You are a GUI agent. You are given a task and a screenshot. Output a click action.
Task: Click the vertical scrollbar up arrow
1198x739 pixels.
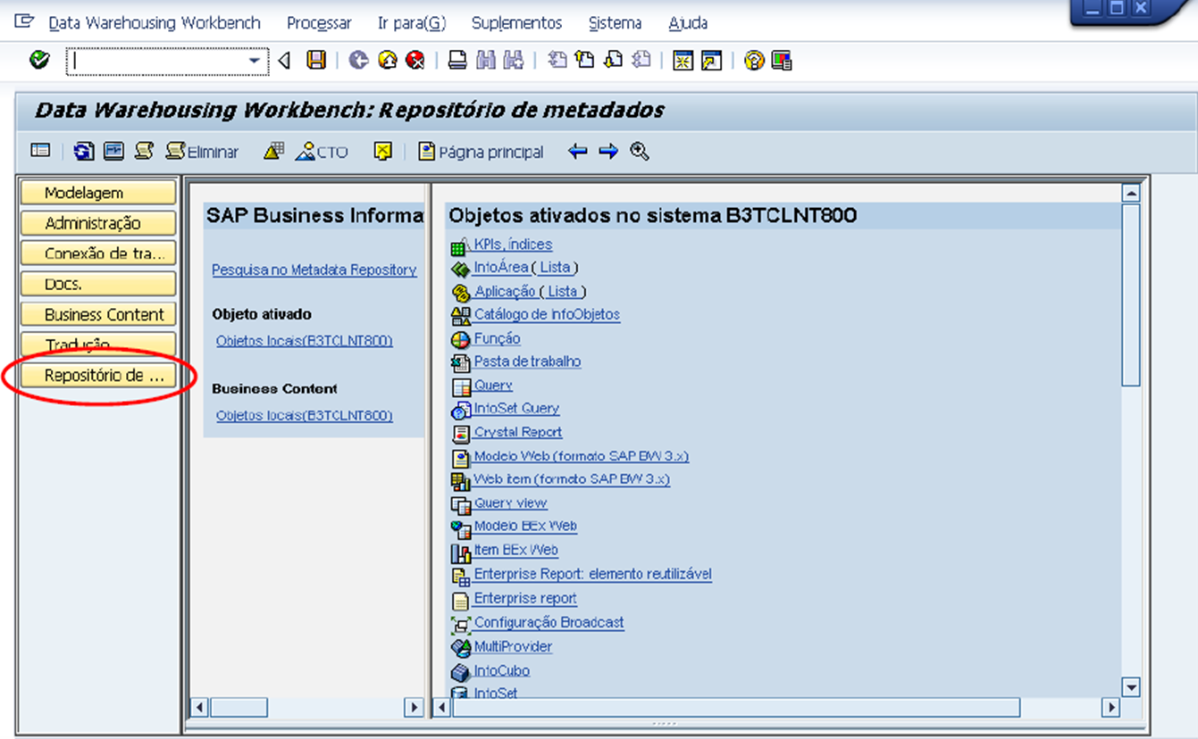coord(1131,194)
